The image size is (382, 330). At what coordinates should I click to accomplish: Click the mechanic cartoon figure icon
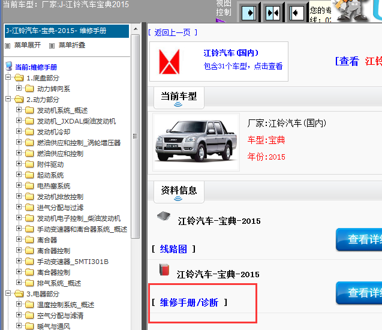pos(352,10)
